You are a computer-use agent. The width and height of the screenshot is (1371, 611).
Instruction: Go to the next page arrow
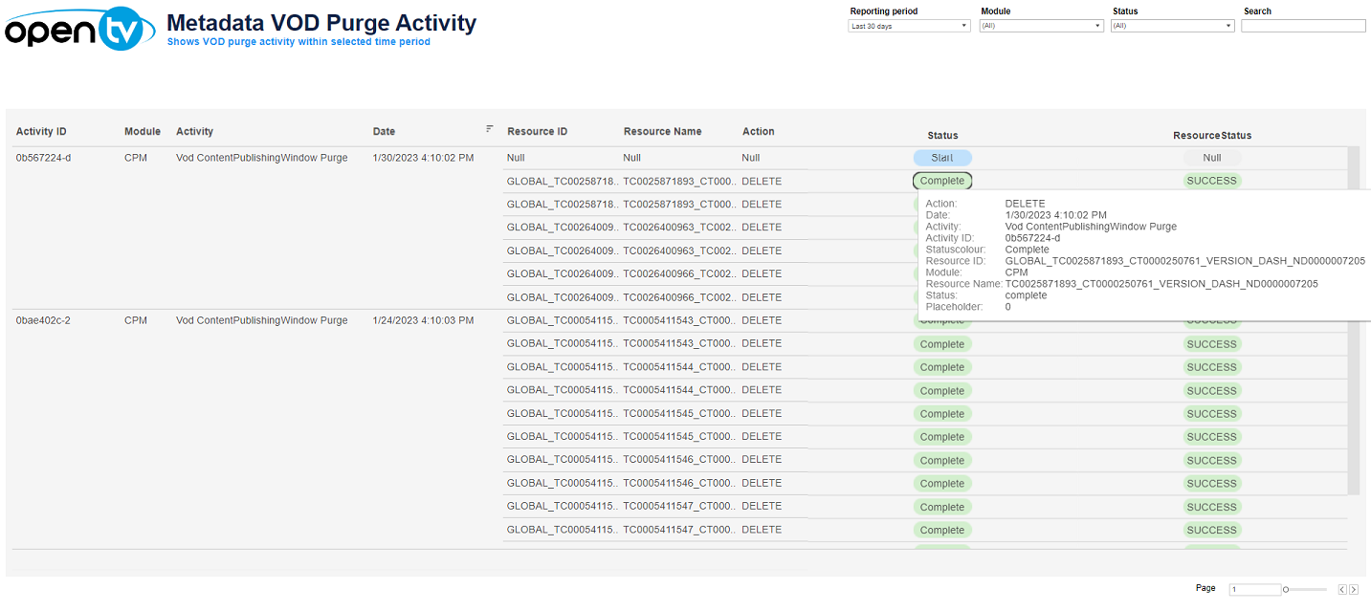pyautogui.click(x=1354, y=590)
